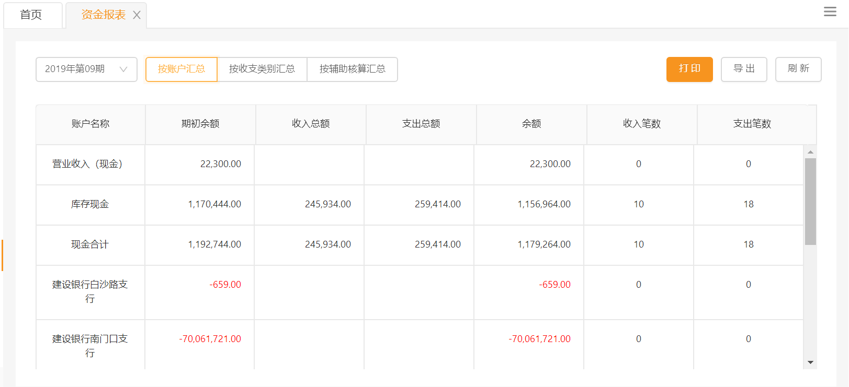Click the 账户名称 column header
The height and width of the screenshot is (387, 849).
click(x=90, y=124)
